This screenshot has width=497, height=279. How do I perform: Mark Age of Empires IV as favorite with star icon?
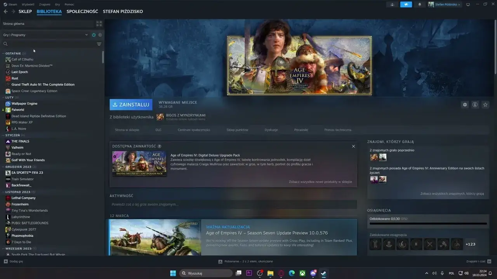click(x=485, y=105)
